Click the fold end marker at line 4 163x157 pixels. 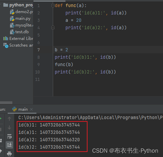pos(53,27)
